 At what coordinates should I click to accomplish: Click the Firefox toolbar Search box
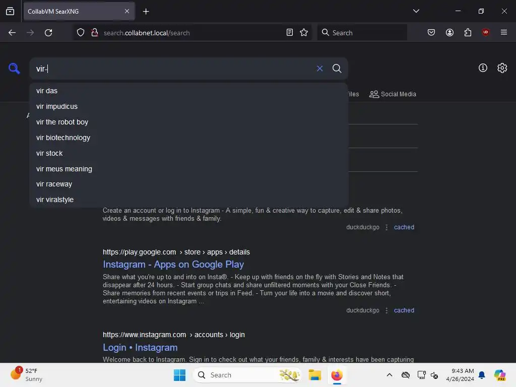[x=362, y=33]
